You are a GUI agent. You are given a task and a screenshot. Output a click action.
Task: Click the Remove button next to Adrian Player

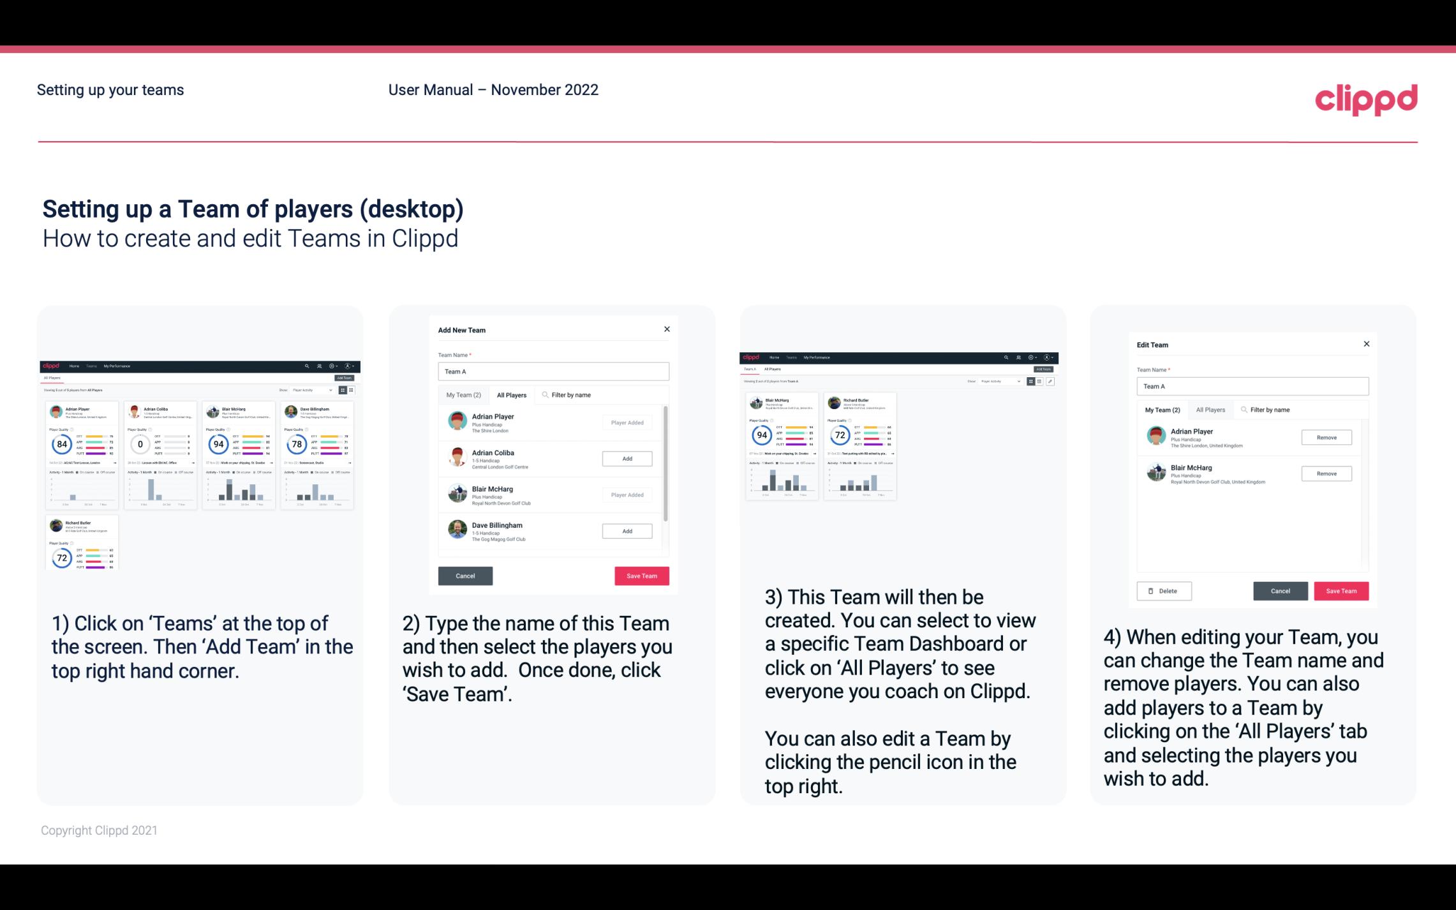[1326, 437]
